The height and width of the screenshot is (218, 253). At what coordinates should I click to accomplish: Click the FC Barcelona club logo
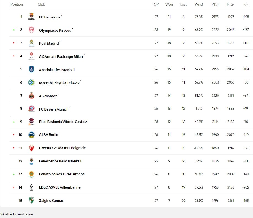click(x=31, y=17)
